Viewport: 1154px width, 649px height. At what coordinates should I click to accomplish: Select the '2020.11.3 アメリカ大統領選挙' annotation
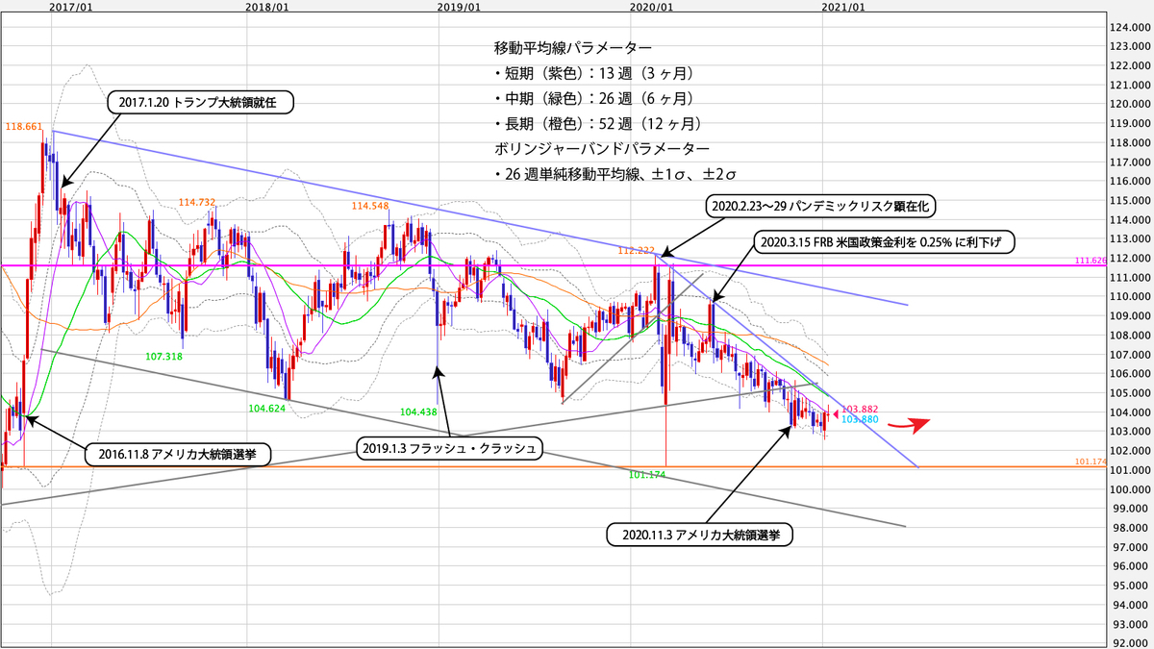698,535
